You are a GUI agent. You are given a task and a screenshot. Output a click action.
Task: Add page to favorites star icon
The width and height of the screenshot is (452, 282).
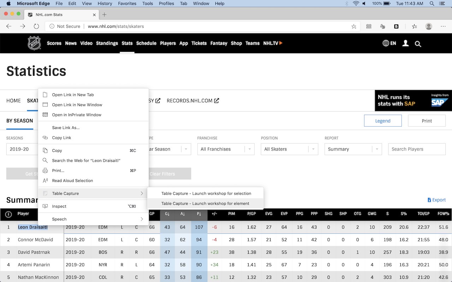(353, 26)
